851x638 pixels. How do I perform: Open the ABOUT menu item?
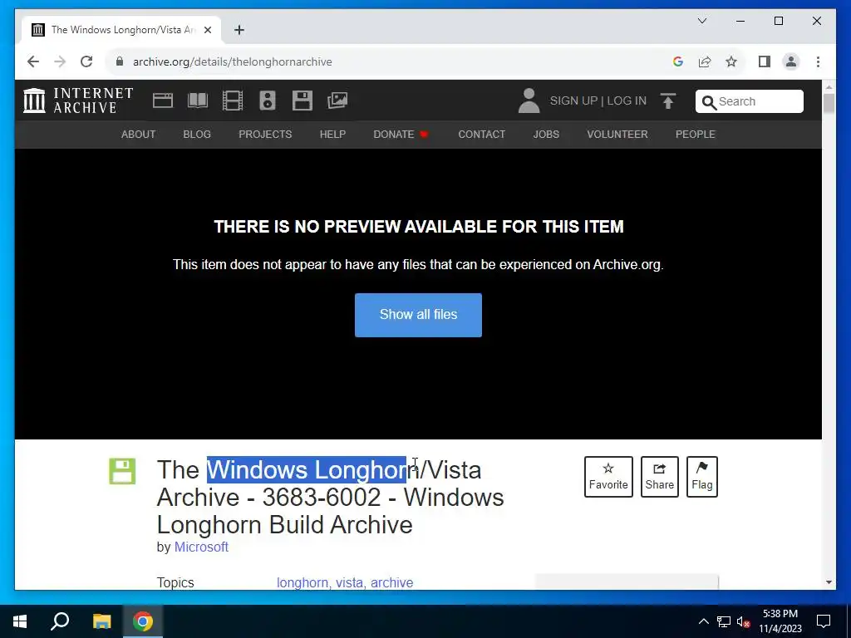pyautogui.click(x=139, y=135)
